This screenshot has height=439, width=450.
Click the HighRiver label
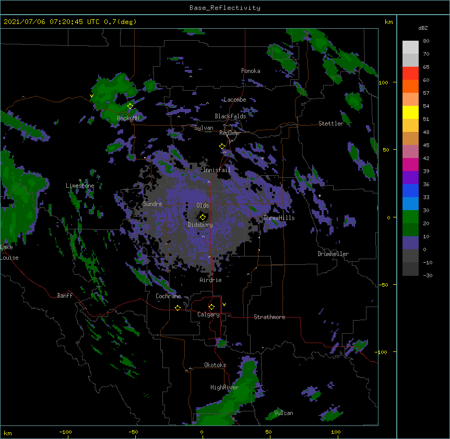pos(224,387)
